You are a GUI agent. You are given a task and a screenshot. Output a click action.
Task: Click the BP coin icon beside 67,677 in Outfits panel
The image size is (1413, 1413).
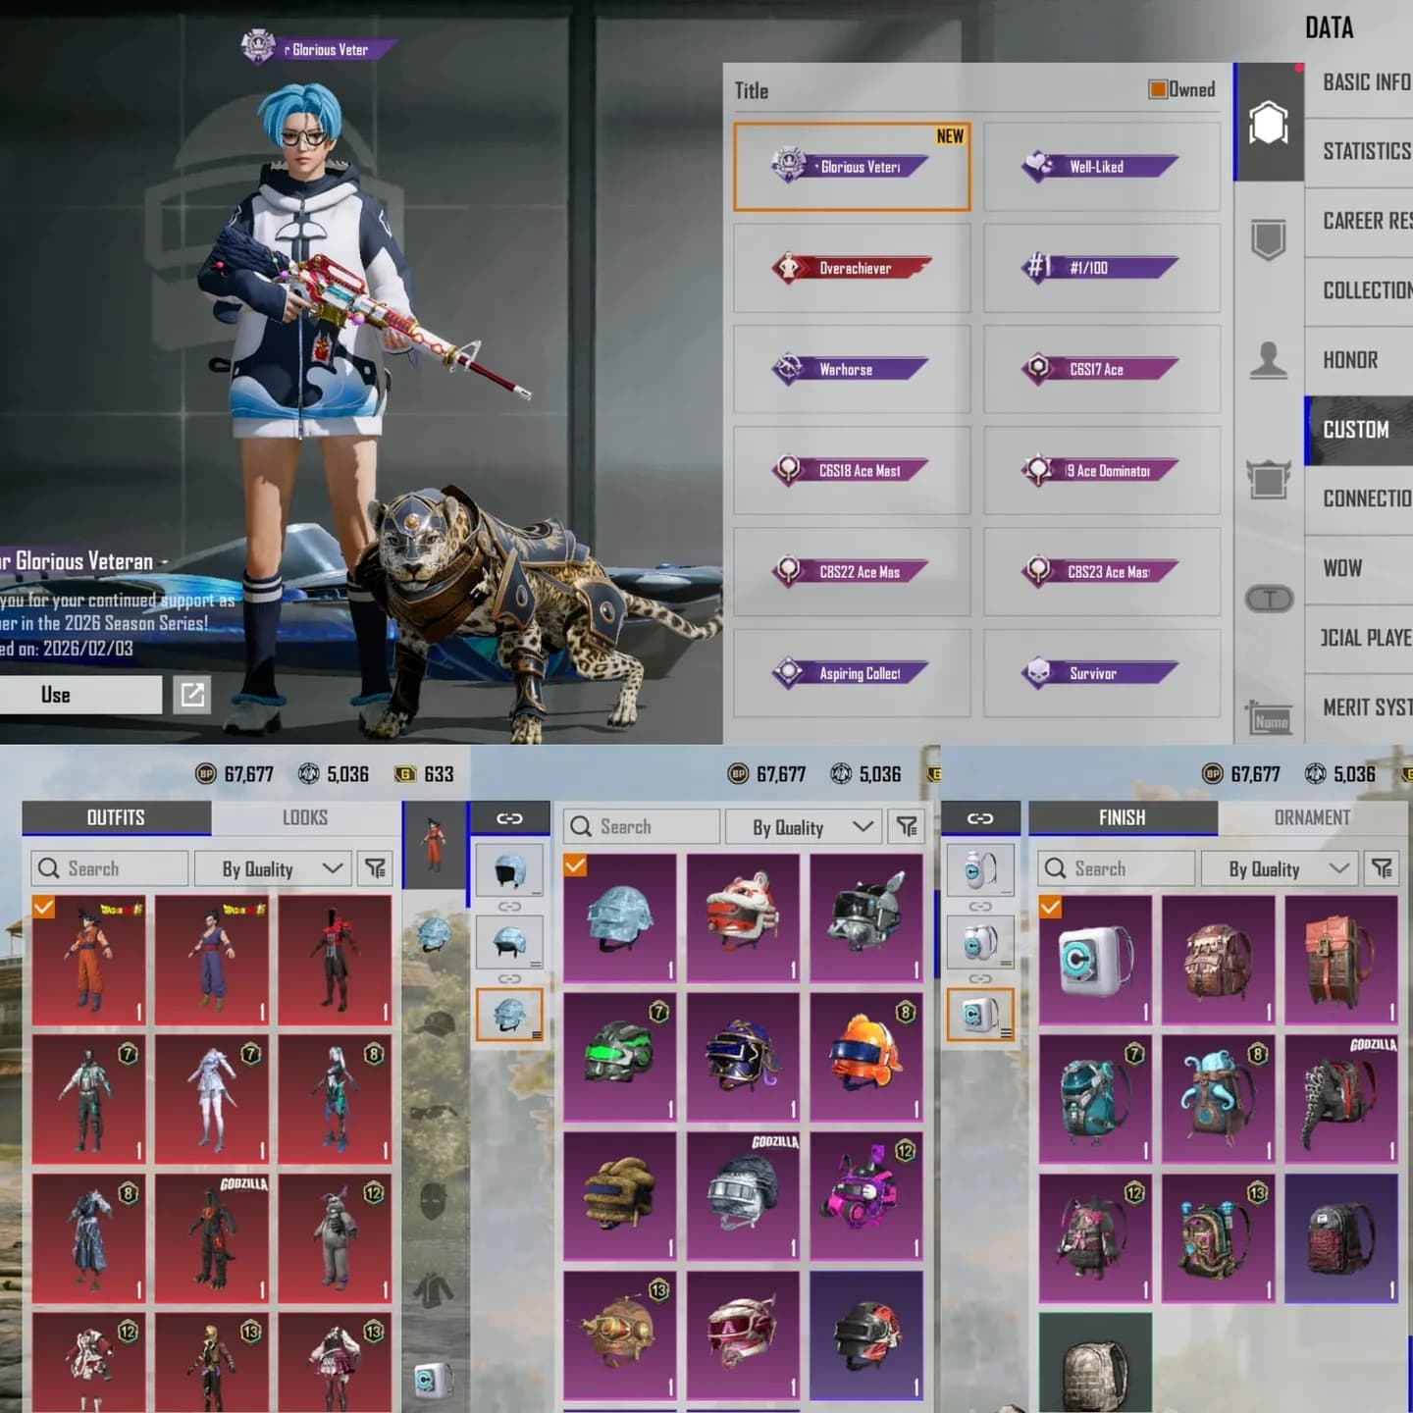(x=206, y=774)
